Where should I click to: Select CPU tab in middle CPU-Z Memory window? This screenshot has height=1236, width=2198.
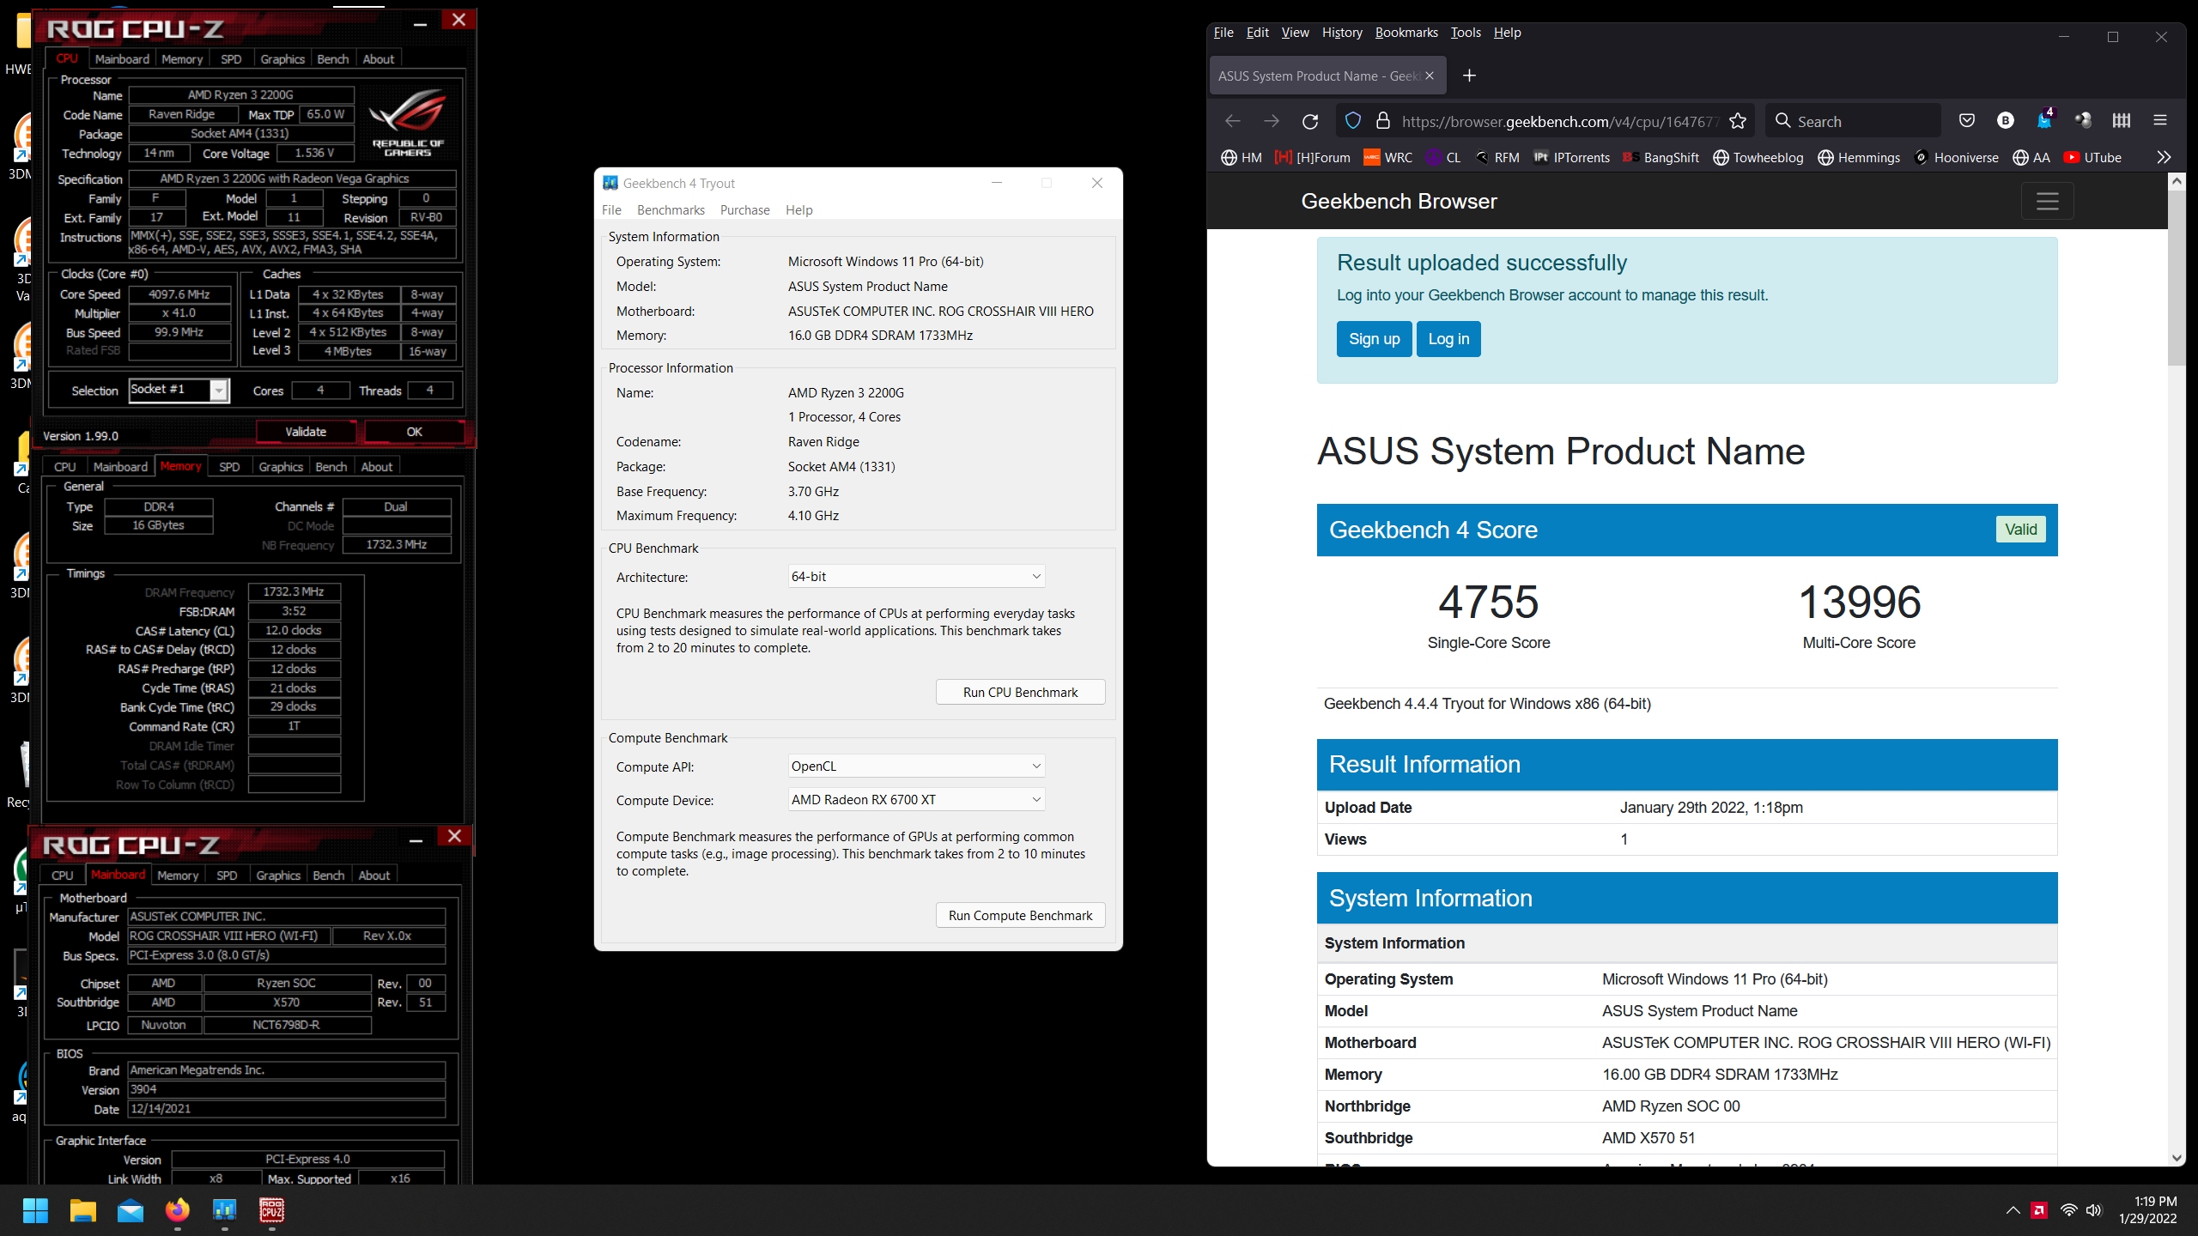click(64, 467)
